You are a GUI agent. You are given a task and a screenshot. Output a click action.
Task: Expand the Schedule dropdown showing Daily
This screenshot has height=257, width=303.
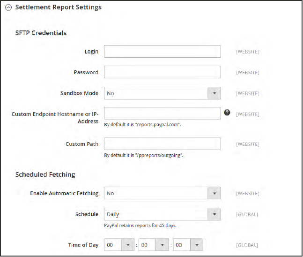162,214
